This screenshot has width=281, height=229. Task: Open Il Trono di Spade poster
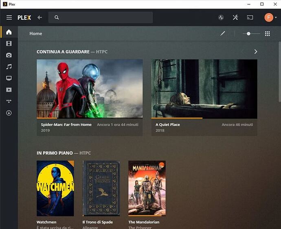point(101,188)
